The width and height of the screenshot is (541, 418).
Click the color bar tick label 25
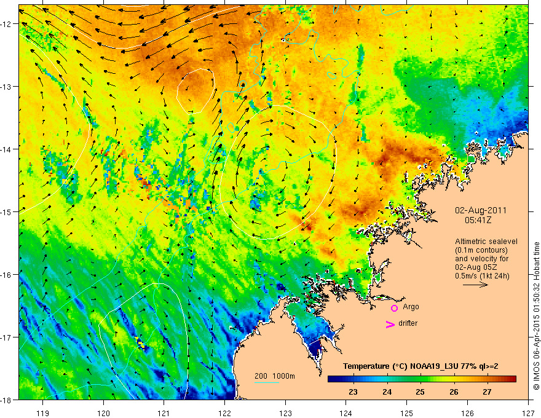420,392
